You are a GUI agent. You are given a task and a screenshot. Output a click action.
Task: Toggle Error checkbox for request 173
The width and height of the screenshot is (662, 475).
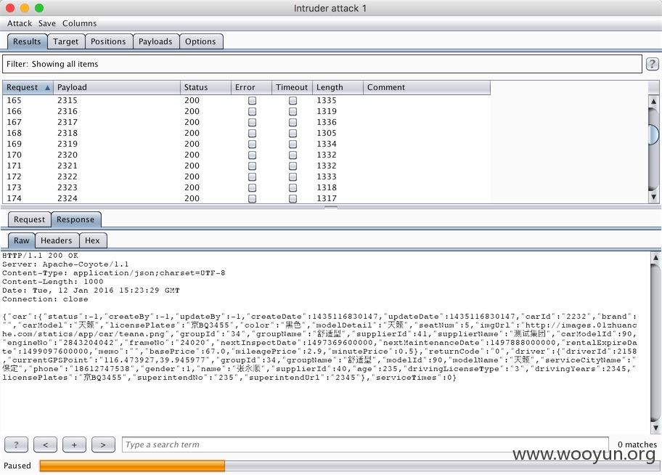(252, 187)
